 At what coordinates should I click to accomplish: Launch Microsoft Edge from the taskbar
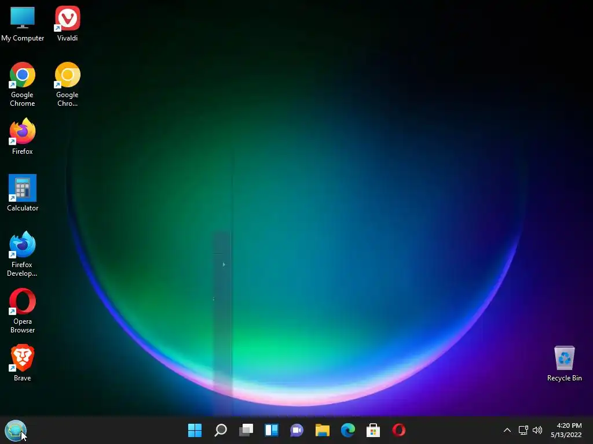(348, 430)
